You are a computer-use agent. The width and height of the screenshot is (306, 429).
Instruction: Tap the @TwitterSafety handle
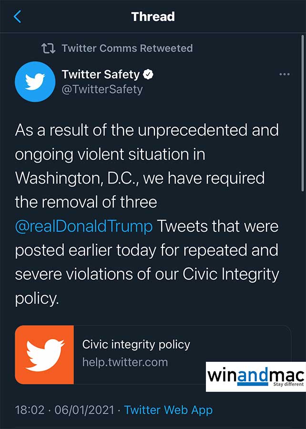[102, 89]
